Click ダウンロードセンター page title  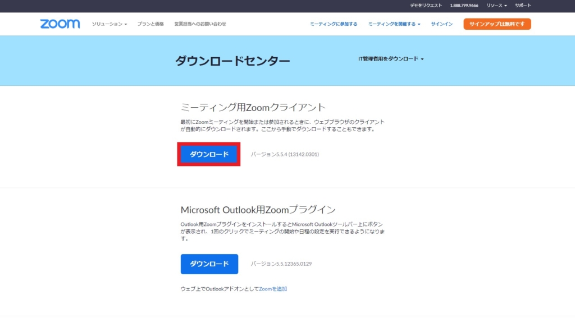pos(232,61)
